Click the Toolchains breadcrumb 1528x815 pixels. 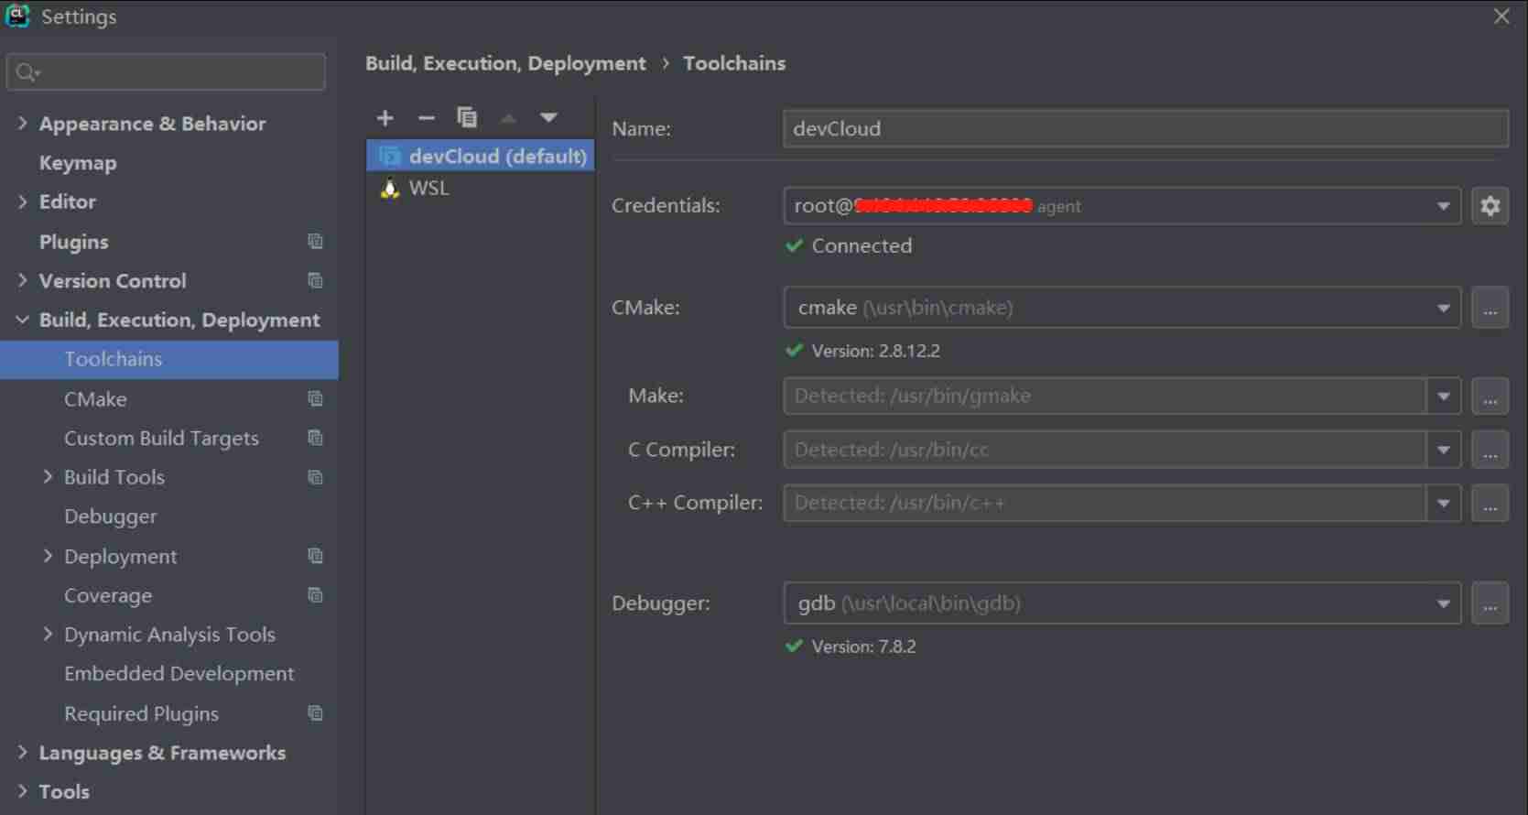(734, 63)
